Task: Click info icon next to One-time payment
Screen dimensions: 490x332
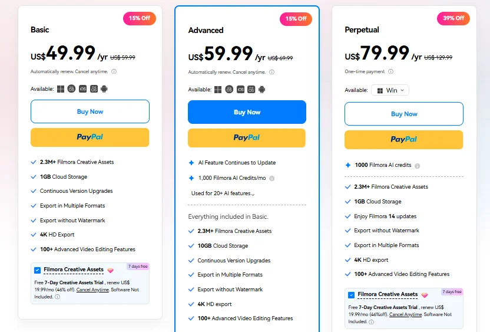Action: pyautogui.click(x=390, y=72)
